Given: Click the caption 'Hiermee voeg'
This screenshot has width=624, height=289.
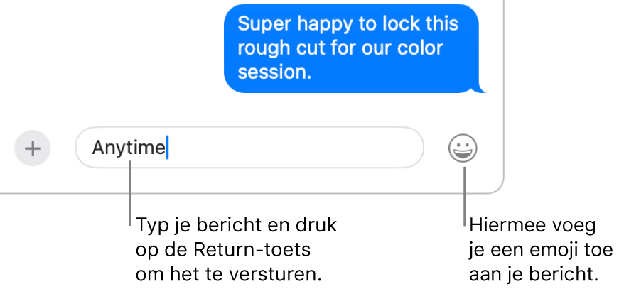Looking at the screenshot, I should 532,227.
